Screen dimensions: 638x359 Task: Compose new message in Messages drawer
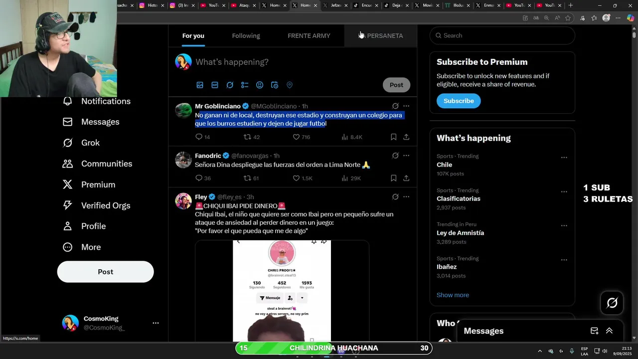(x=594, y=331)
